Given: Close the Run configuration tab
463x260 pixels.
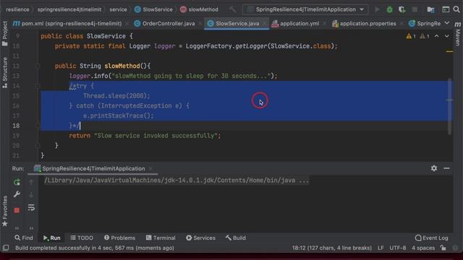Looking at the screenshot, I should click(x=150, y=168).
